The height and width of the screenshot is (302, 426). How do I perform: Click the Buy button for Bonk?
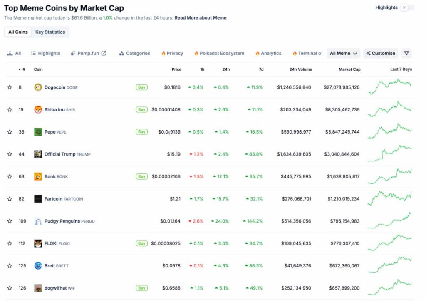(x=141, y=176)
